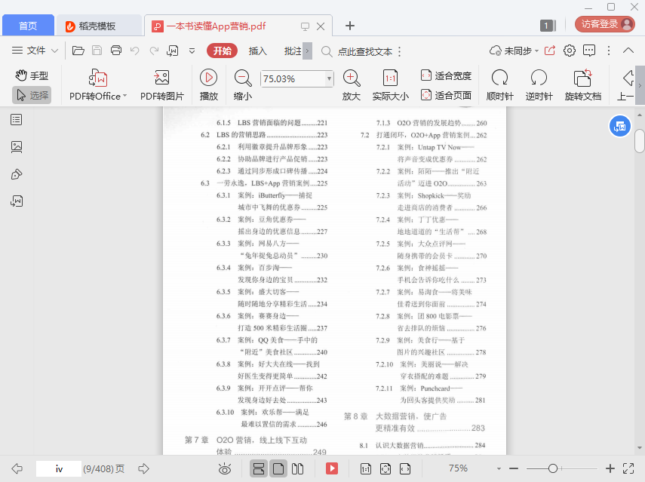Add a new tab with plus button
The image size is (645, 482).
[349, 26]
